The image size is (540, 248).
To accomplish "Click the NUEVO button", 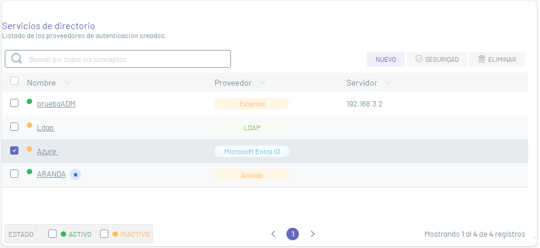I will (386, 59).
